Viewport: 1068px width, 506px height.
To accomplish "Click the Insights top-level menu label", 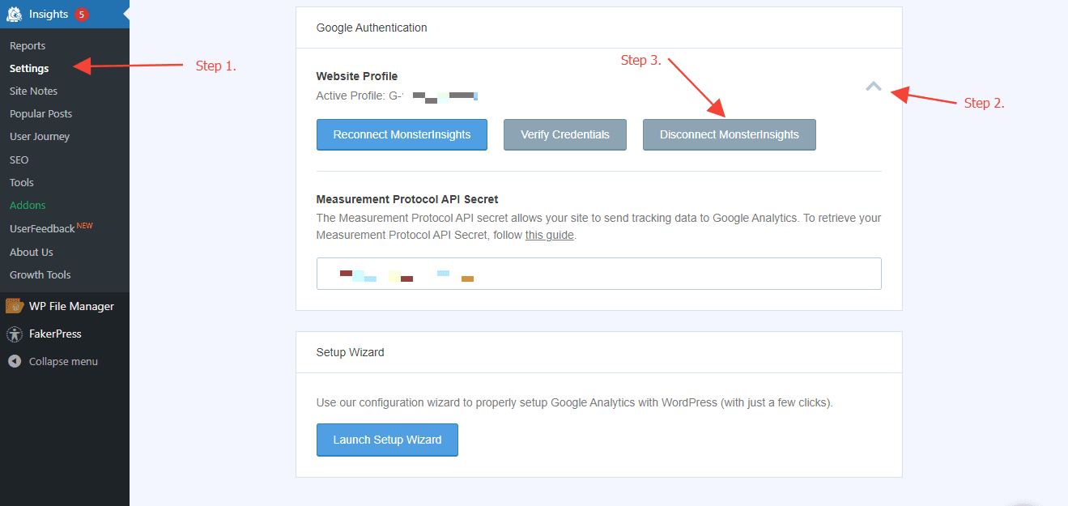I will click(49, 15).
